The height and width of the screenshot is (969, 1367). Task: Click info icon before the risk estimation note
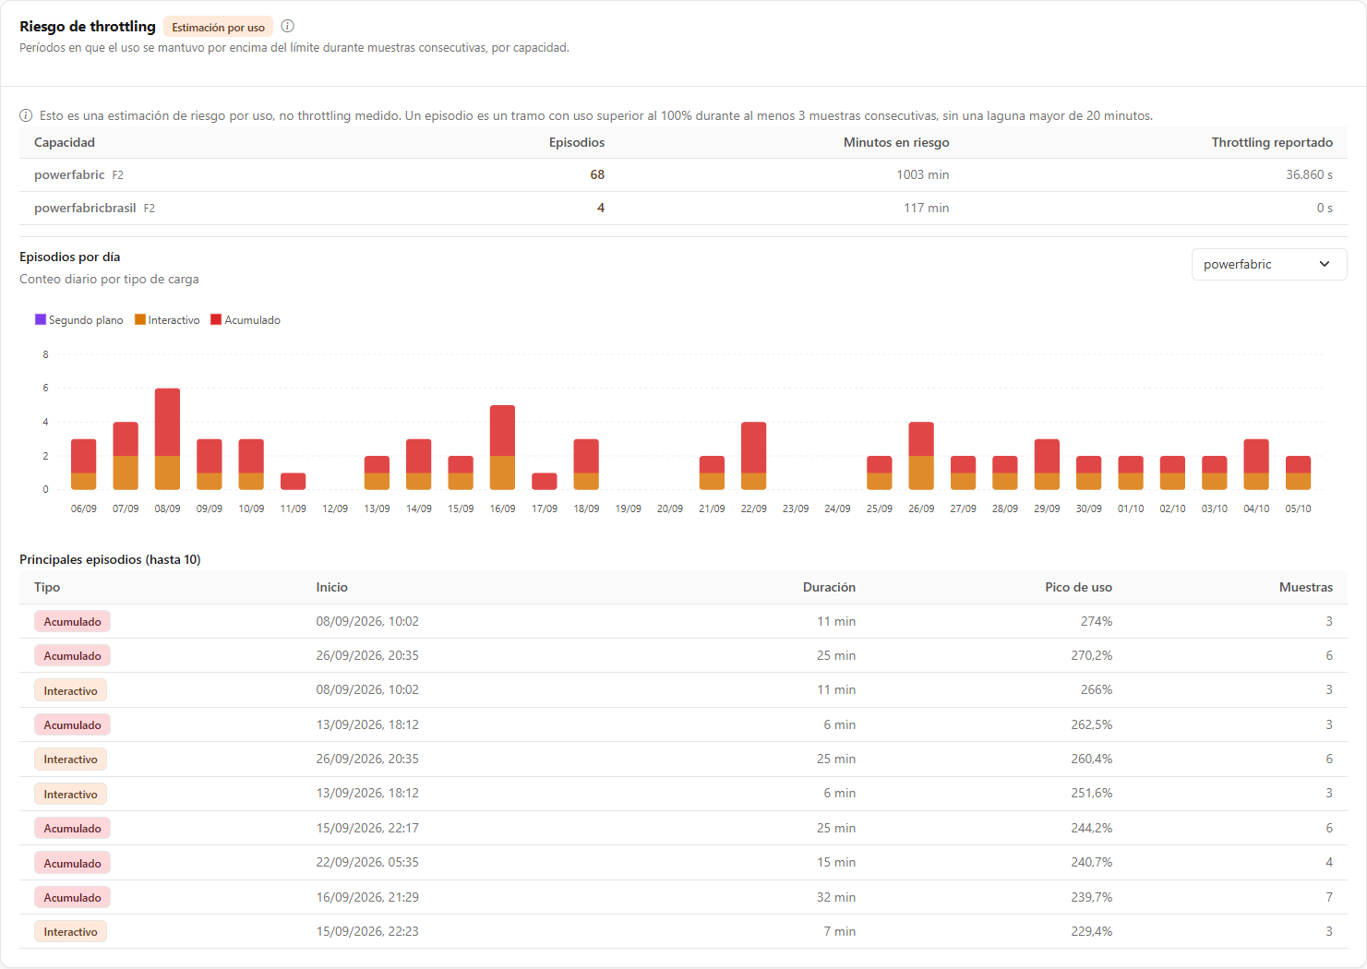[x=26, y=115]
